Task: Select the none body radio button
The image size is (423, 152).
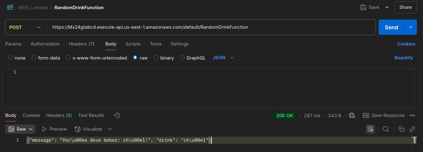Action: [x=11, y=58]
